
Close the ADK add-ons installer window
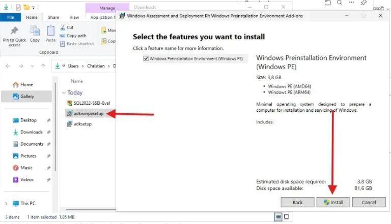click(x=380, y=16)
